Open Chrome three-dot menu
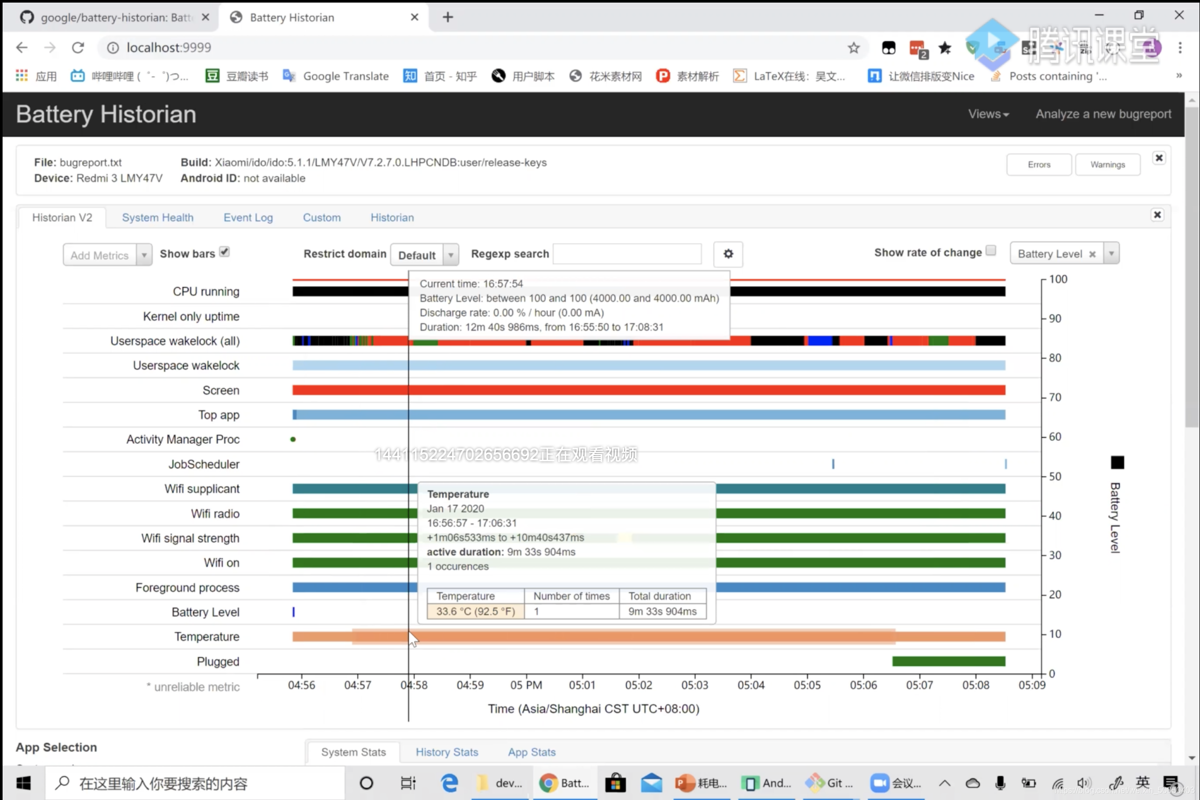Image resolution: width=1200 pixels, height=800 pixels. click(x=1180, y=48)
